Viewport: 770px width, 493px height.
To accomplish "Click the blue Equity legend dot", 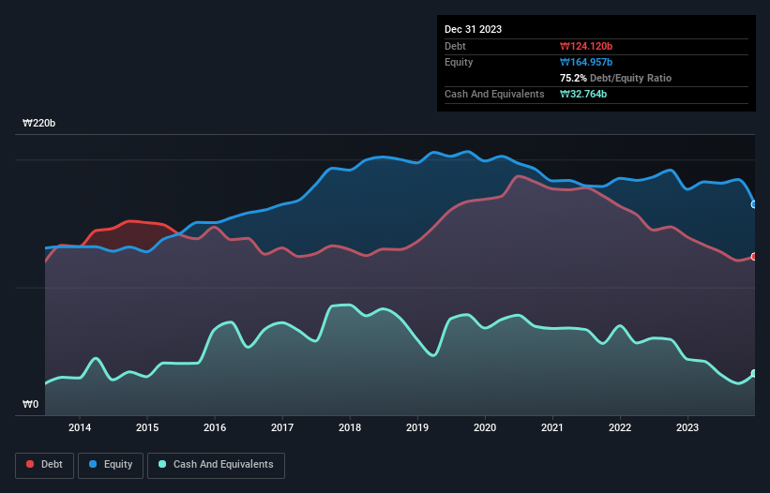I will pyautogui.click(x=93, y=464).
